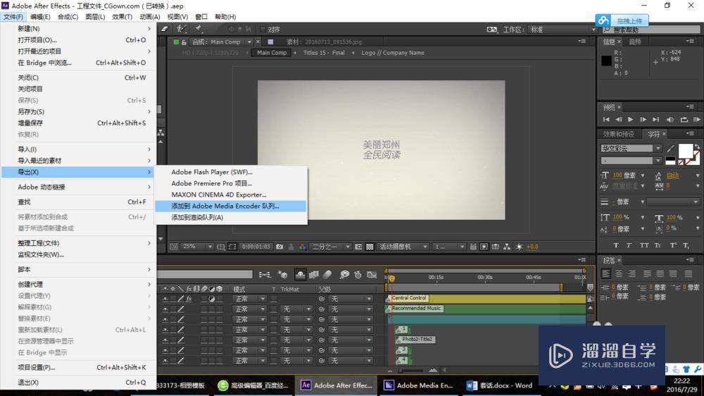Open the 编辑(E) menu
704x396 pixels.
click(40, 17)
